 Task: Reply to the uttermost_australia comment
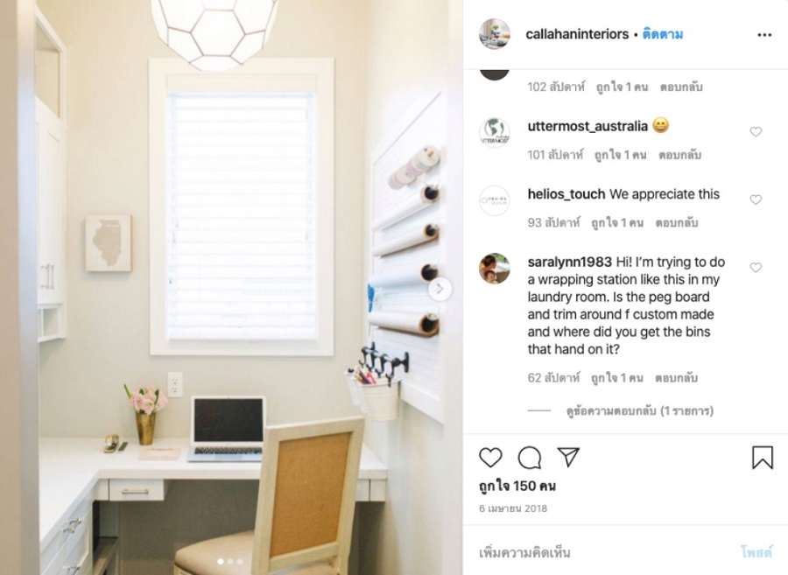(679, 155)
